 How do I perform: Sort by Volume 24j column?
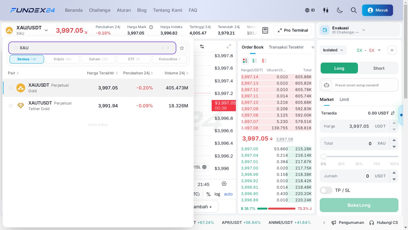tap(176, 73)
